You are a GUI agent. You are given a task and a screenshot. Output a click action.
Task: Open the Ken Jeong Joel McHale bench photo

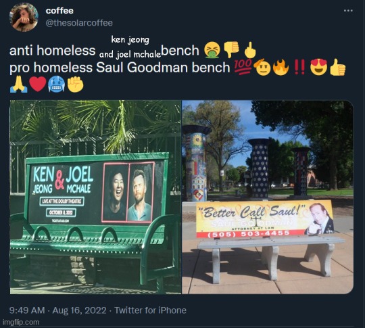click(95, 197)
